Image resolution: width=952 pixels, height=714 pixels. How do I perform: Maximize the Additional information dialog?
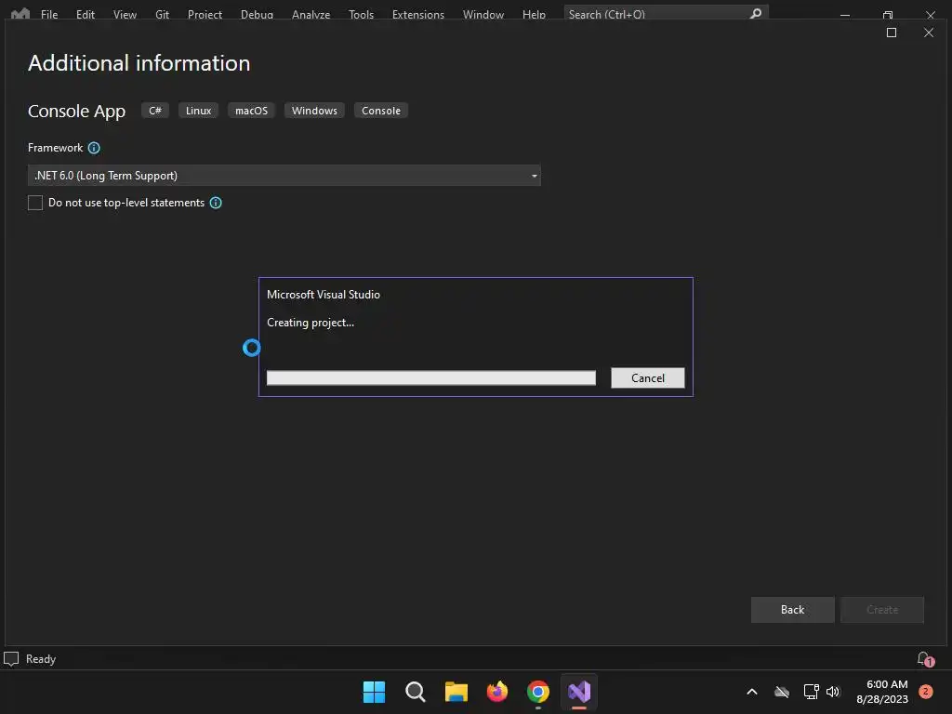(892, 33)
